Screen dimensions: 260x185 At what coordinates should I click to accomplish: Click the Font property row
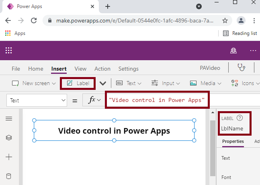coord(226,177)
